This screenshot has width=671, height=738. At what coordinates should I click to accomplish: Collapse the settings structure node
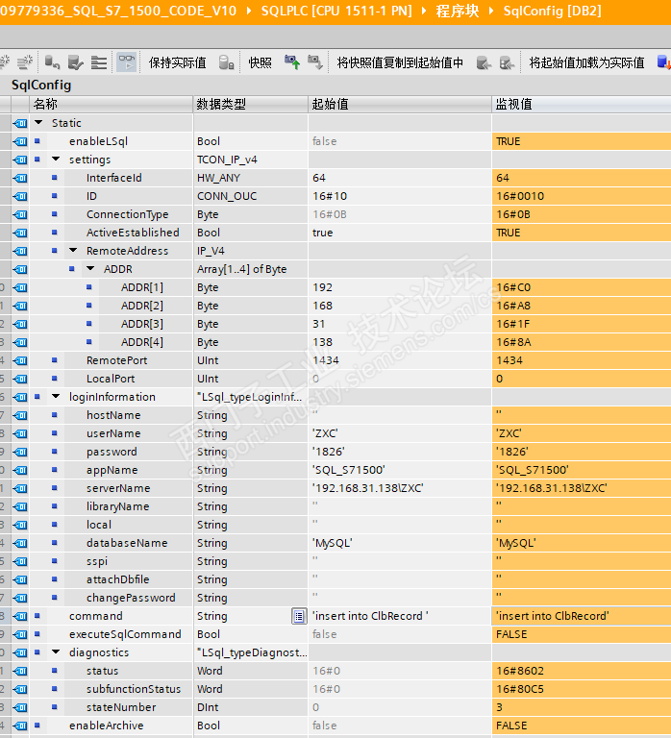pyautogui.click(x=56, y=160)
